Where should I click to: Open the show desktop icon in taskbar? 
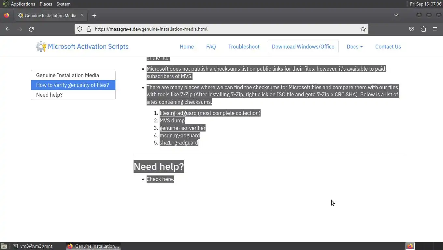pyautogui.click(x=4, y=246)
